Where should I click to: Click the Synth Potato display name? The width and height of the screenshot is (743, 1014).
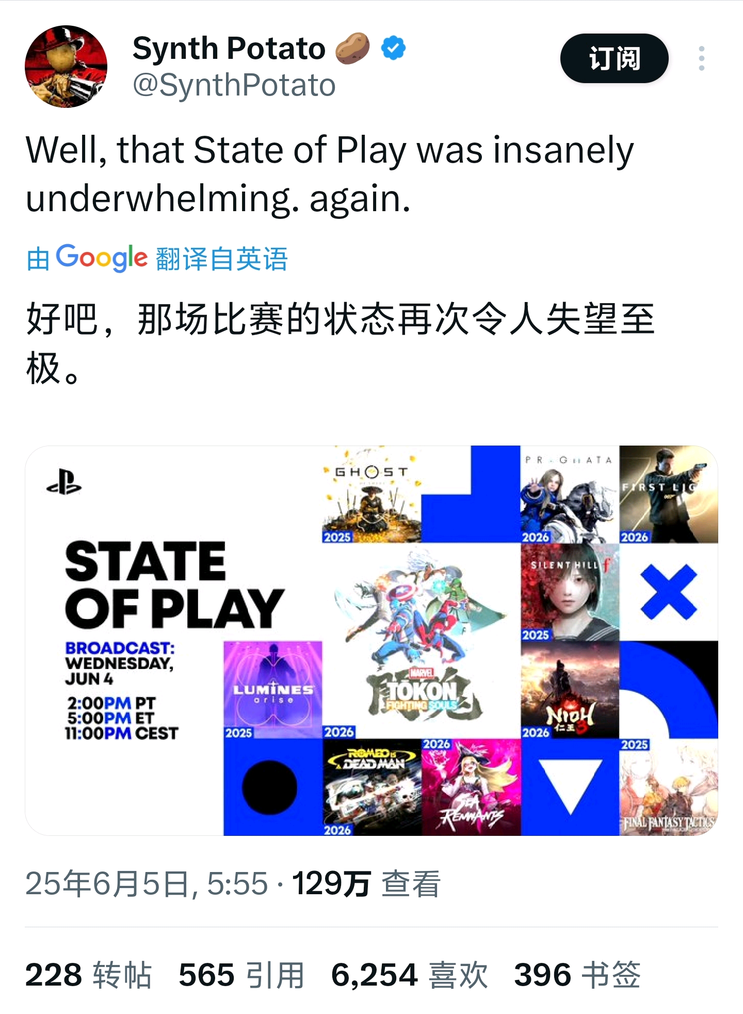click(229, 49)
